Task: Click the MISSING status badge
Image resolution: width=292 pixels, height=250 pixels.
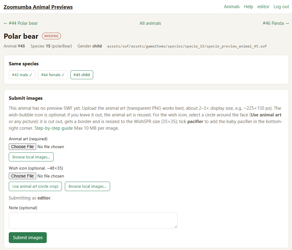Action: [x=51, y=36]
